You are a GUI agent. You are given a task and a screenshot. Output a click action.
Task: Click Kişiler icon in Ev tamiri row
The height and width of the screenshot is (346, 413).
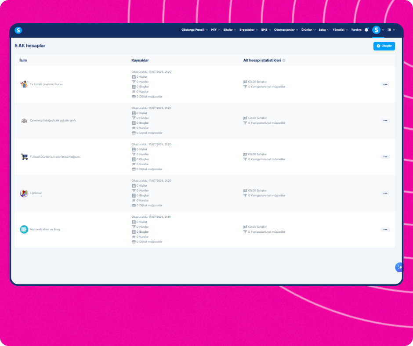coord(134,77)
